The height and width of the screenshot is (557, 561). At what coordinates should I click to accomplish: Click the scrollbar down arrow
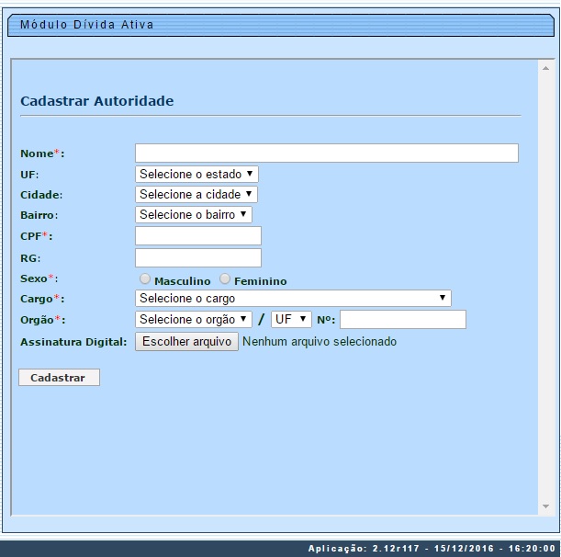pos(545,506)
